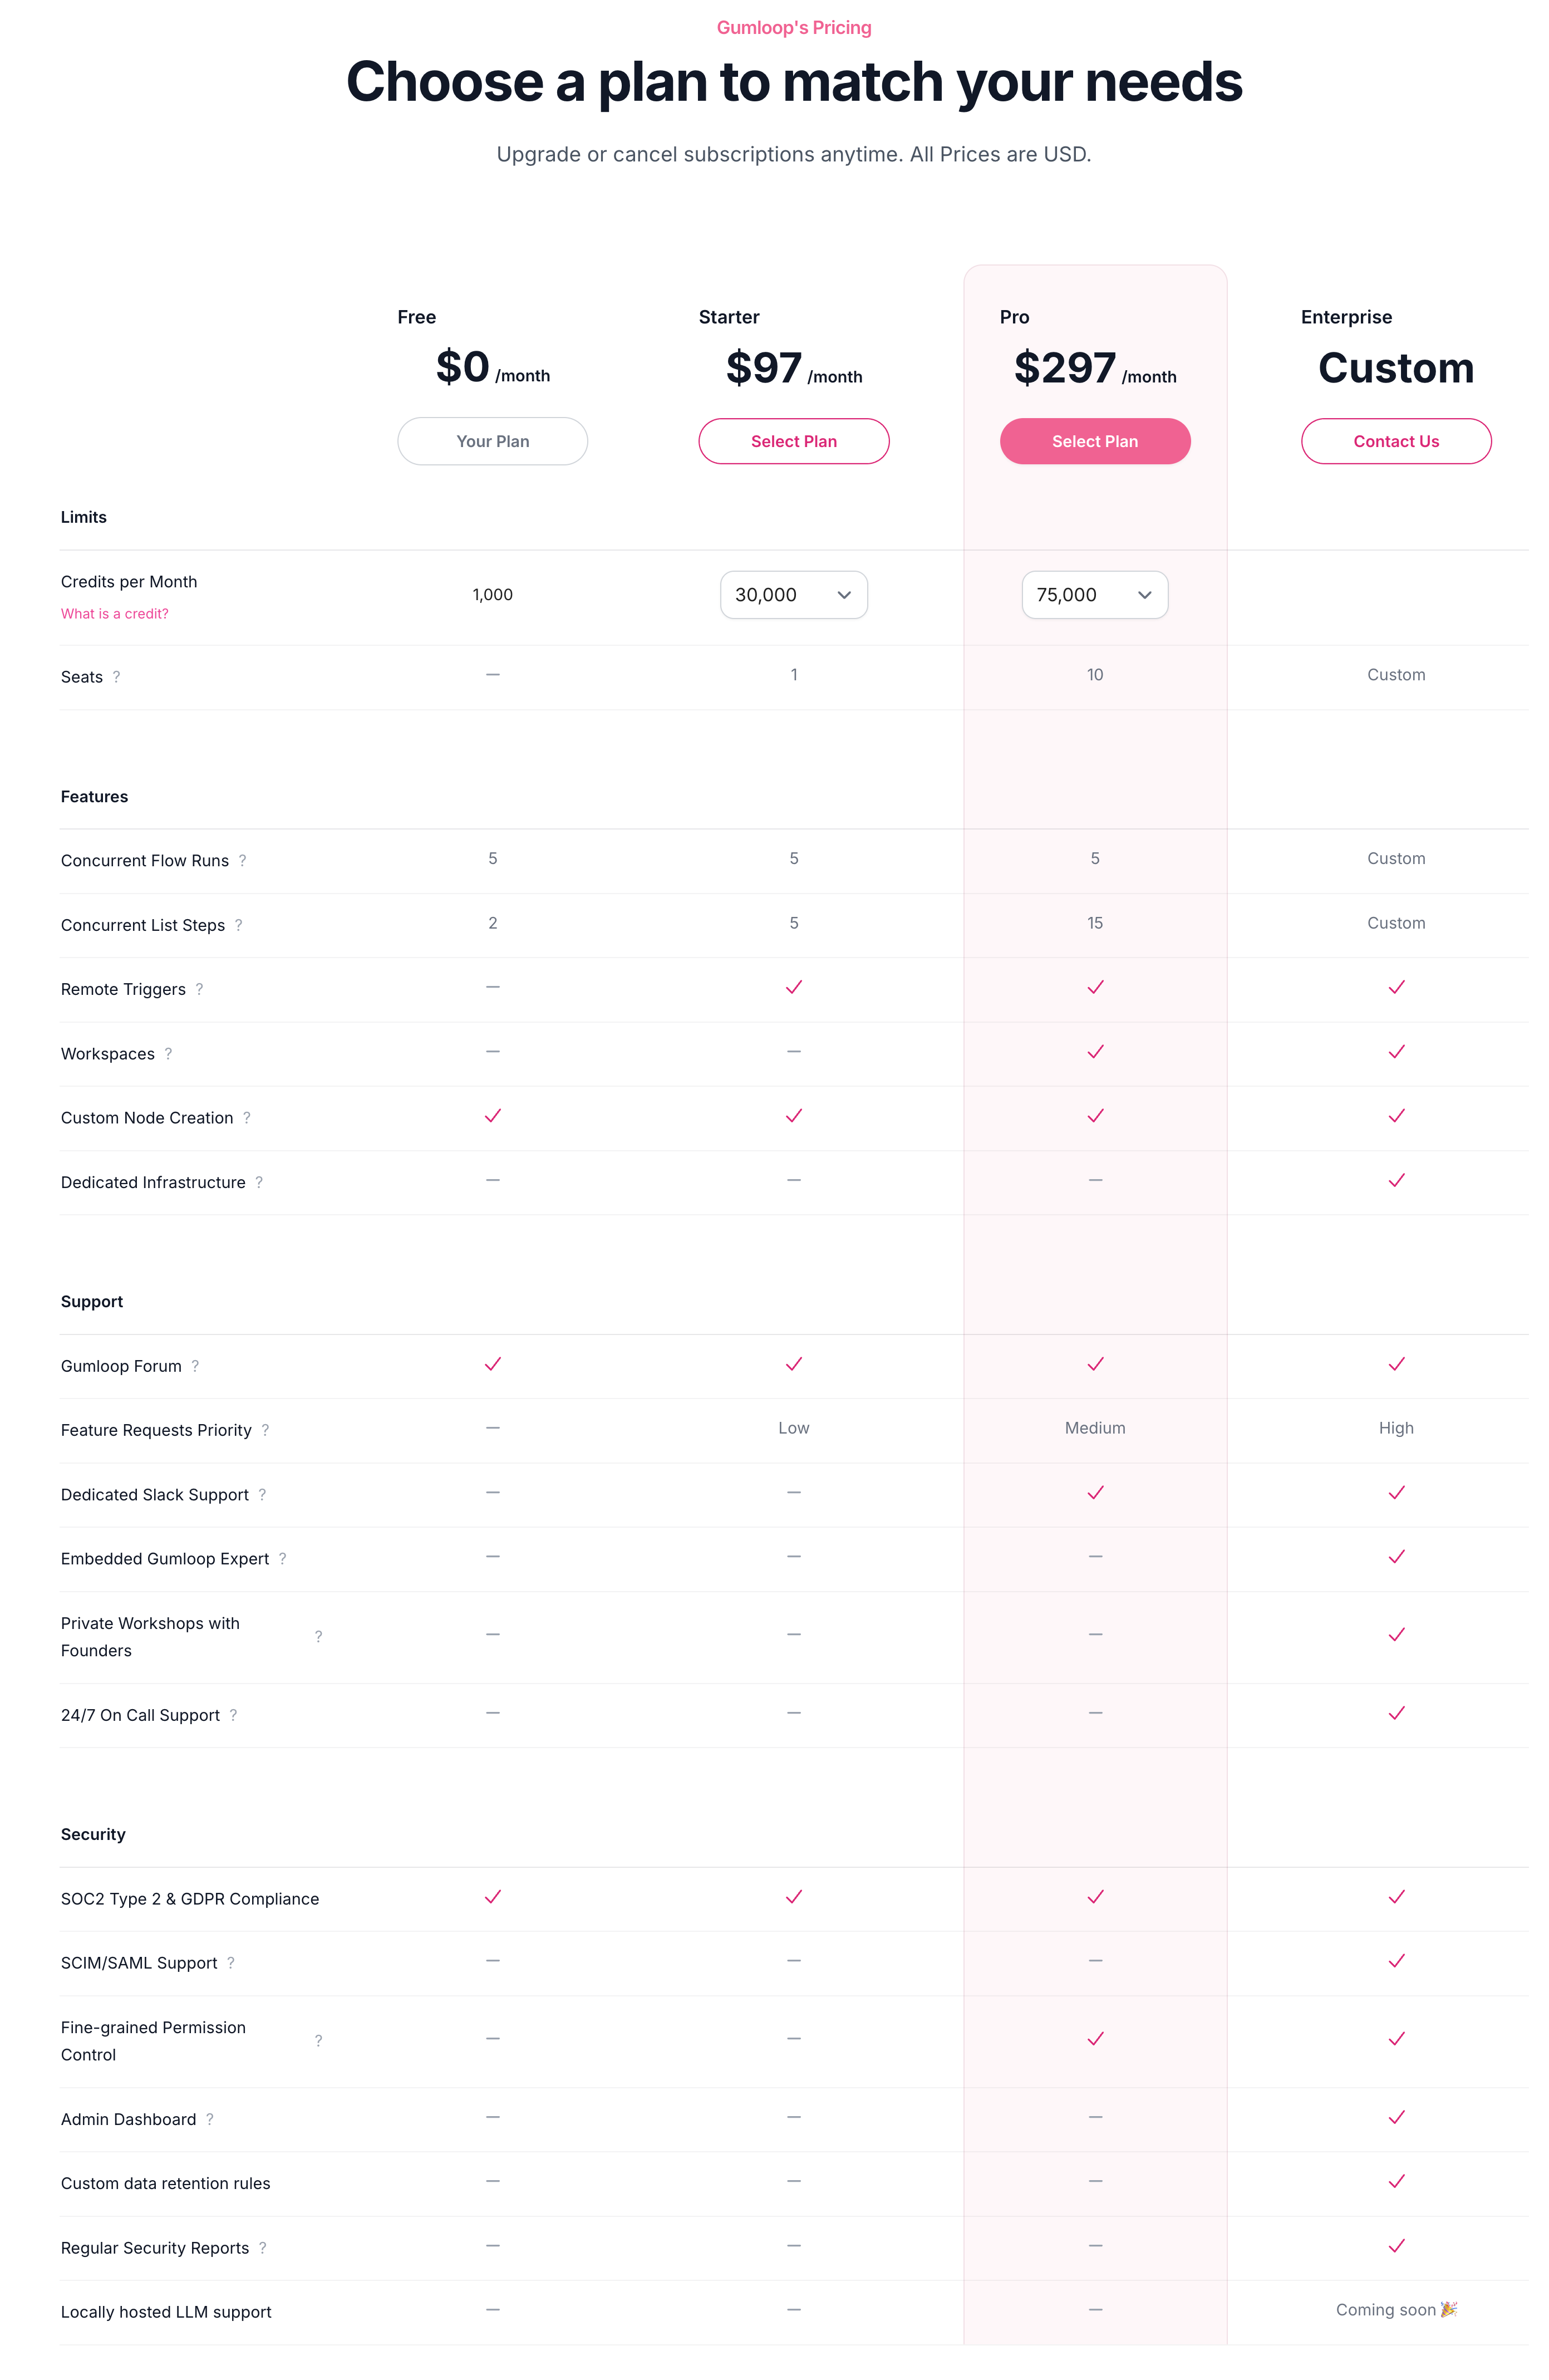Expand the Pro credits dropdown showing 75,000
The height and width of the screenshot is (2380, 1549).
1094,595
